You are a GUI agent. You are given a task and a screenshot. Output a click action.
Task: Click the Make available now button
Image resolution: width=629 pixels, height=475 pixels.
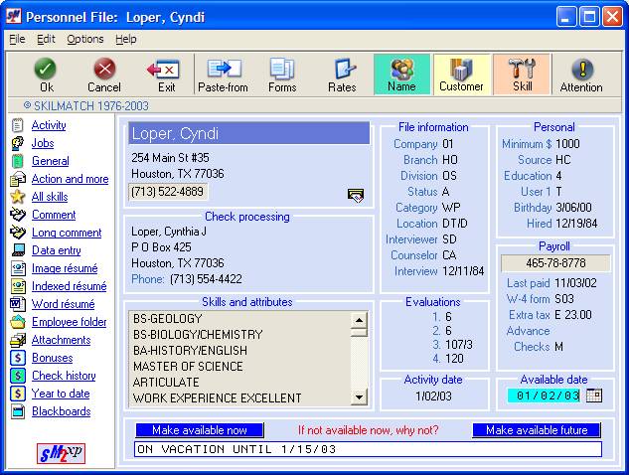[x=200, y=430]
